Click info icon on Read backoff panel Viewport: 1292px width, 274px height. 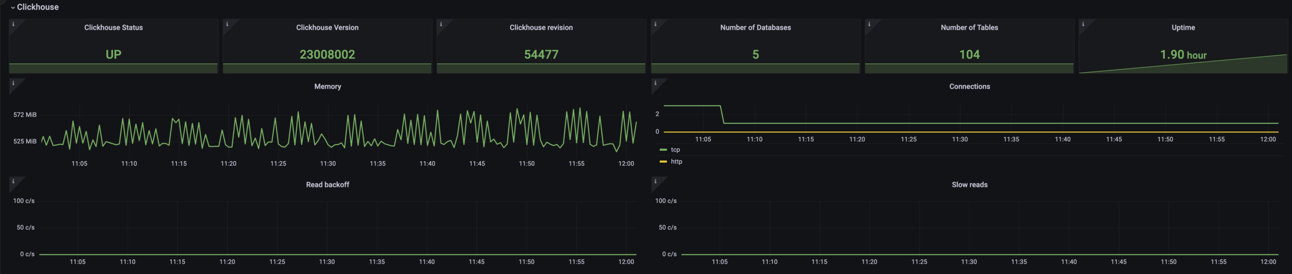[13, 181]
